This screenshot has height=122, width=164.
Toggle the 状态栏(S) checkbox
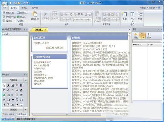tap(4, 13)
